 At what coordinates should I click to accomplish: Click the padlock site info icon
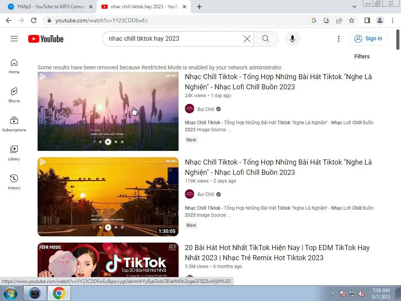[x=49, y=20]
